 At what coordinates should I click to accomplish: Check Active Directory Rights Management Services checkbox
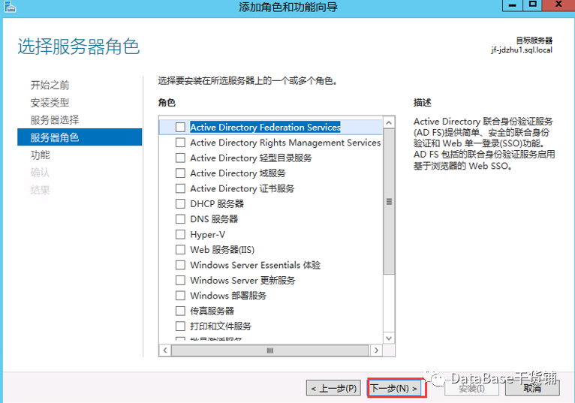pyautogui.click(x=180, y=143)
